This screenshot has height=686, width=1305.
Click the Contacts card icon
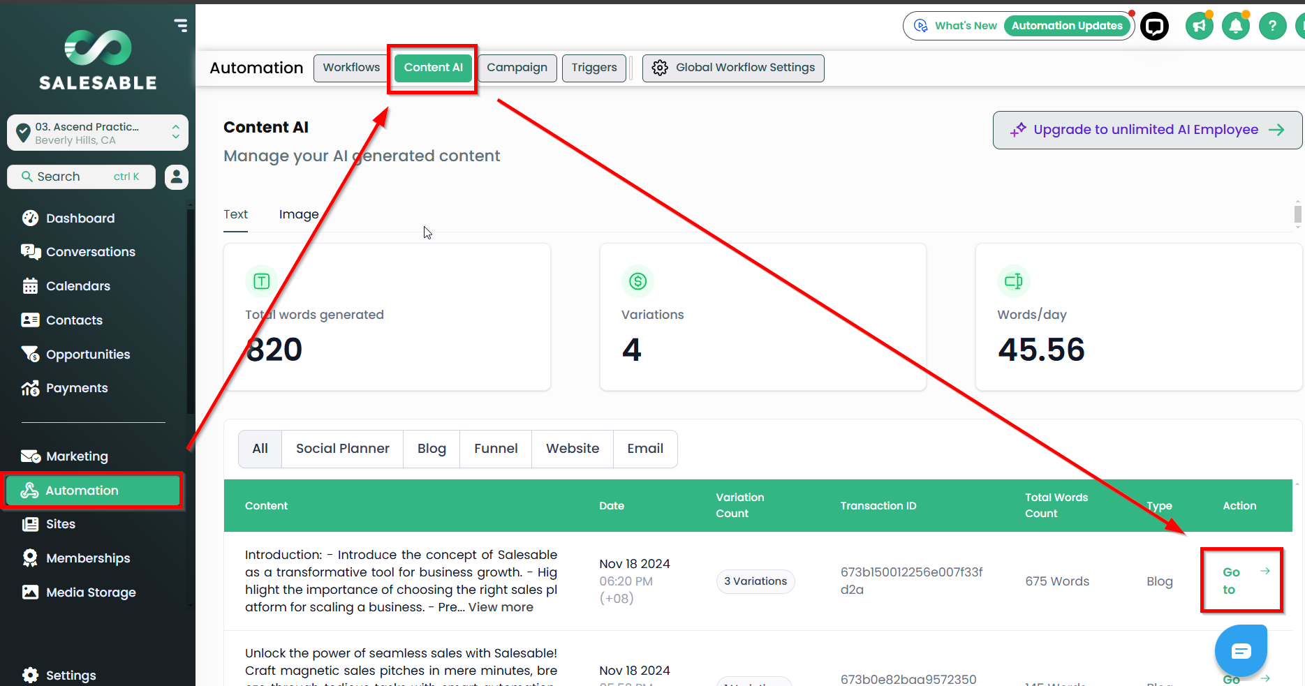[30, 320]
